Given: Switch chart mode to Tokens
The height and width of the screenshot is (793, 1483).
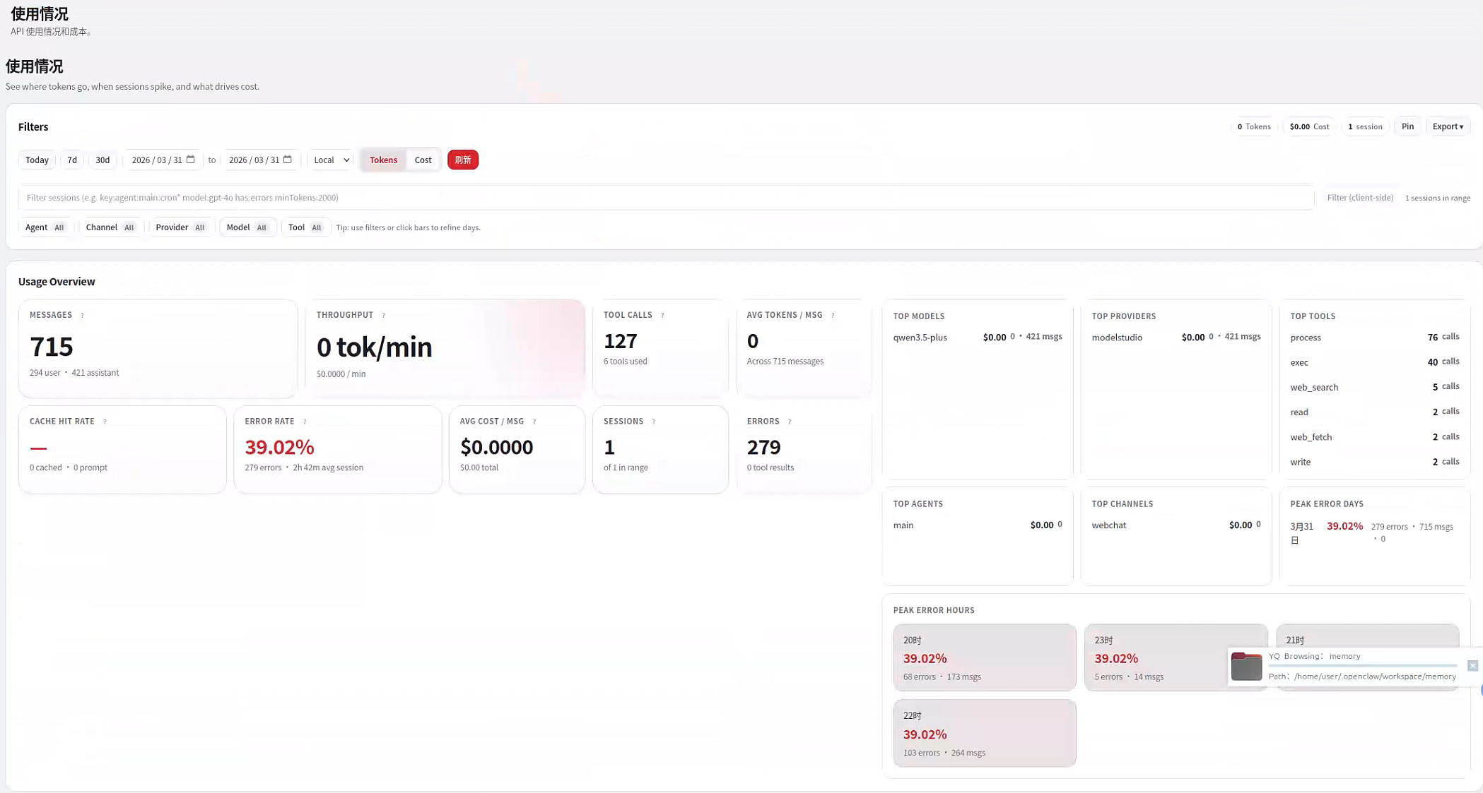Looking at the screenshot, I should point(383,160).
